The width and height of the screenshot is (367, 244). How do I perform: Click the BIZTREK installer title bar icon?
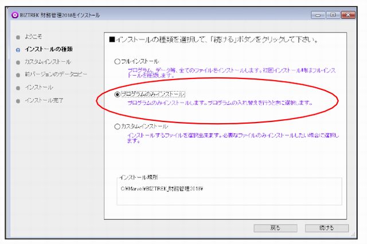(x=15, y=15)
